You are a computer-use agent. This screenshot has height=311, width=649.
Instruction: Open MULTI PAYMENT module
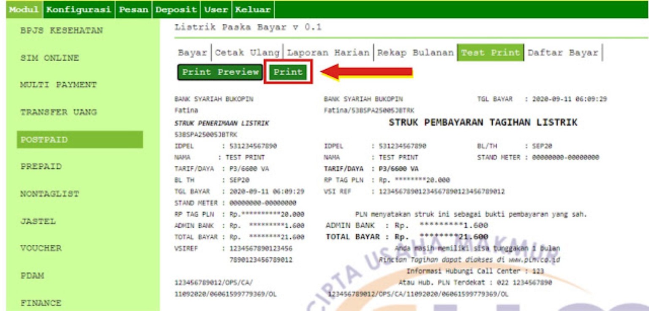pos(59,85)
